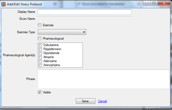The width and height of the screenshot is (172, 110).
Task: Tick the Pharmacological checkbox
Action: [x=40, y=39]
